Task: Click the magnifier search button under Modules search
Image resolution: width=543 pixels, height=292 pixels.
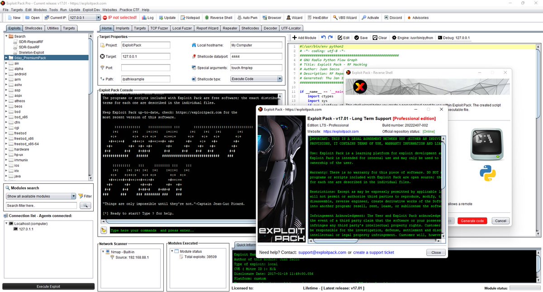Action: click(85, 206)
